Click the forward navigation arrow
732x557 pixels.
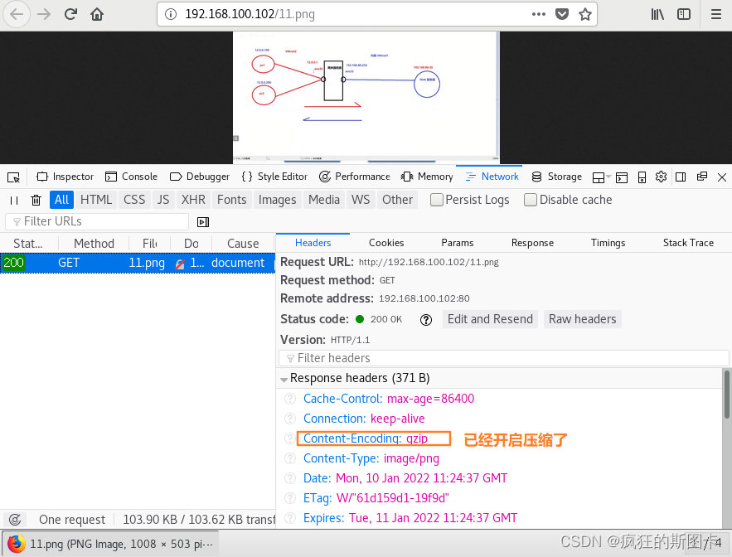(x=44, y=14)
